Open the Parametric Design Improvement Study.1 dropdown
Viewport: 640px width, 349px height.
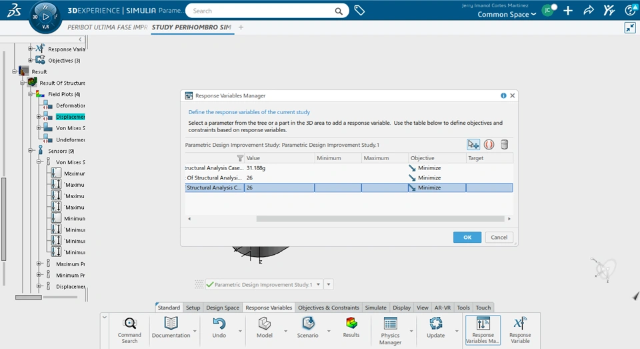[x=318, y=284]
